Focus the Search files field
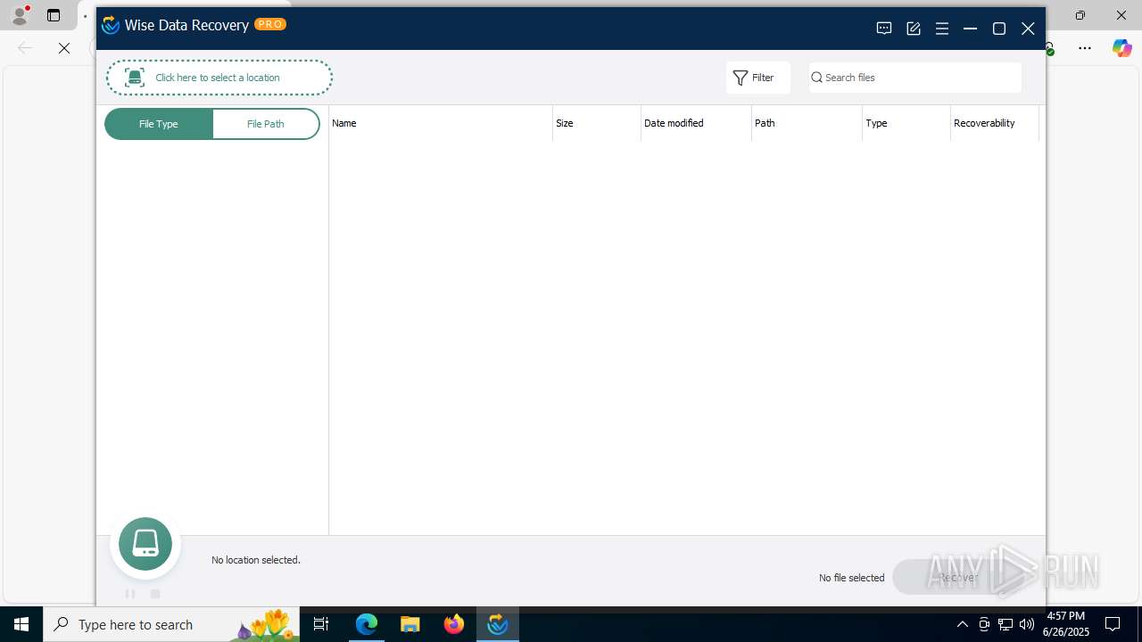The height and width of the screenshot is (642, 1142). tap(915, 78)
